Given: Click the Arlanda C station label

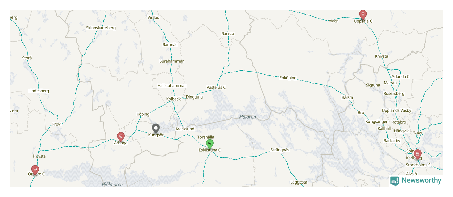Looking at the screenshot, I should click(x=401, y=77).
